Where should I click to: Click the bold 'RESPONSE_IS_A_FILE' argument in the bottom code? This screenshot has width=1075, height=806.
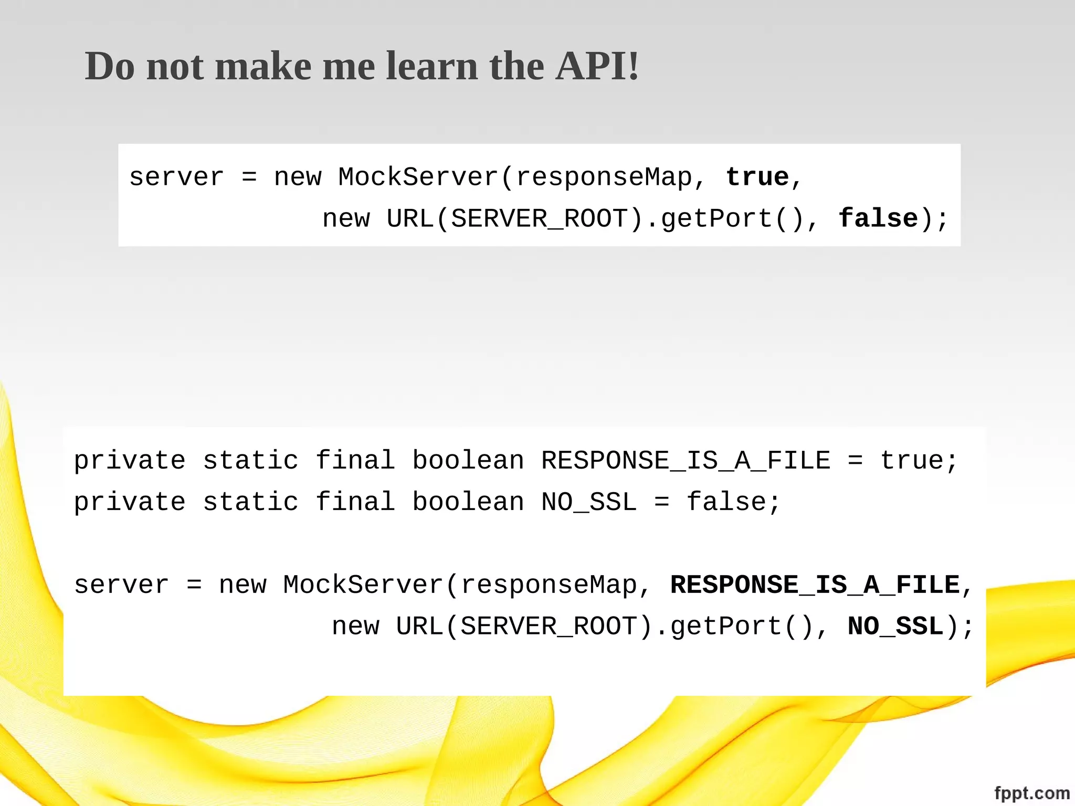pyautogui.click(x=815, y=585)
